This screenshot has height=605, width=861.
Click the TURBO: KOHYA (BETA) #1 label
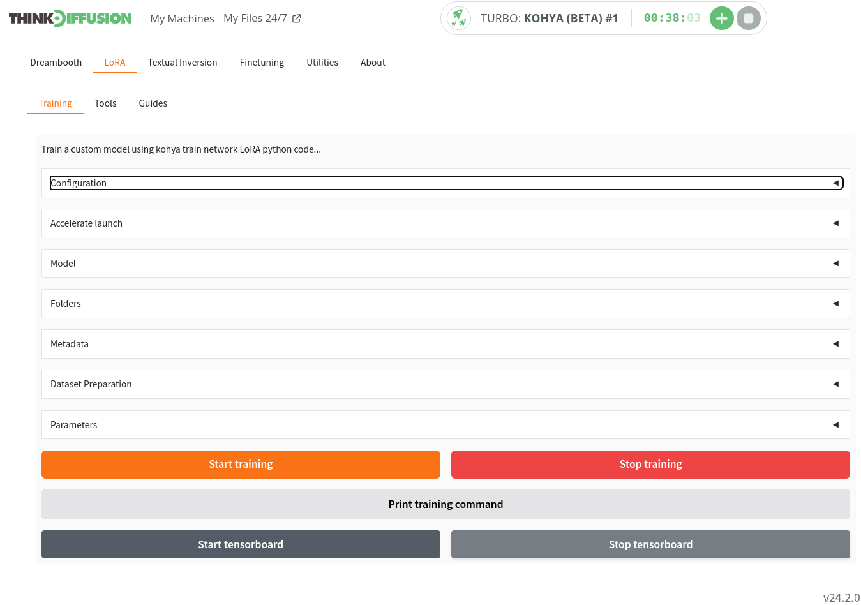coord(550,18)
